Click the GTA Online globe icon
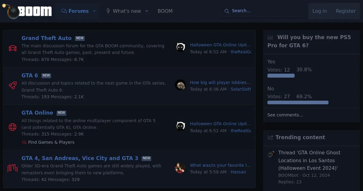Viewport: 363px width, 191px height. tap(12, 127)
